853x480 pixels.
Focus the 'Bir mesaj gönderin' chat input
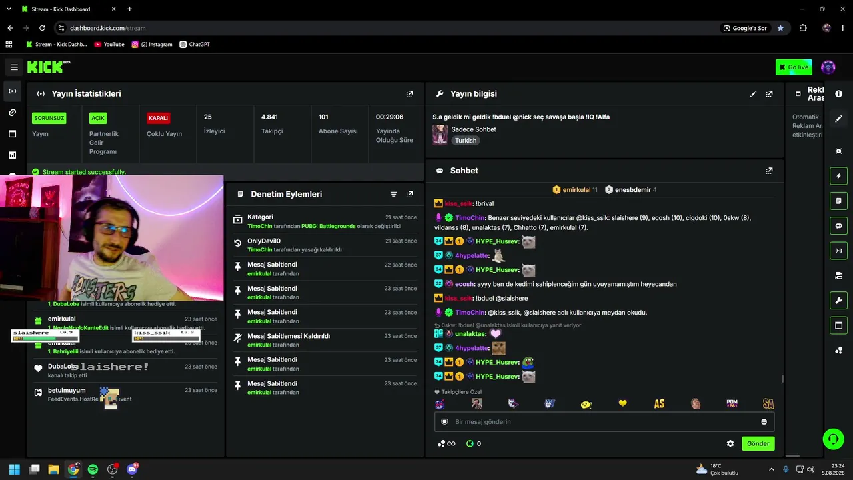(604, 421)
